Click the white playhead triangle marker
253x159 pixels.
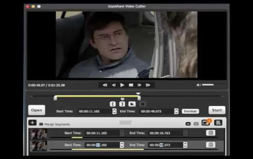pyautogui.click(x=138, y=93)
